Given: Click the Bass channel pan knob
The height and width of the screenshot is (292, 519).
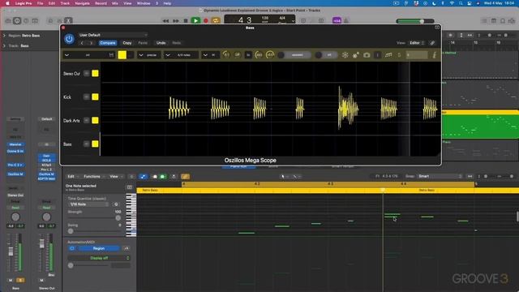Looking at the screenshot, I should pos(15,217).
